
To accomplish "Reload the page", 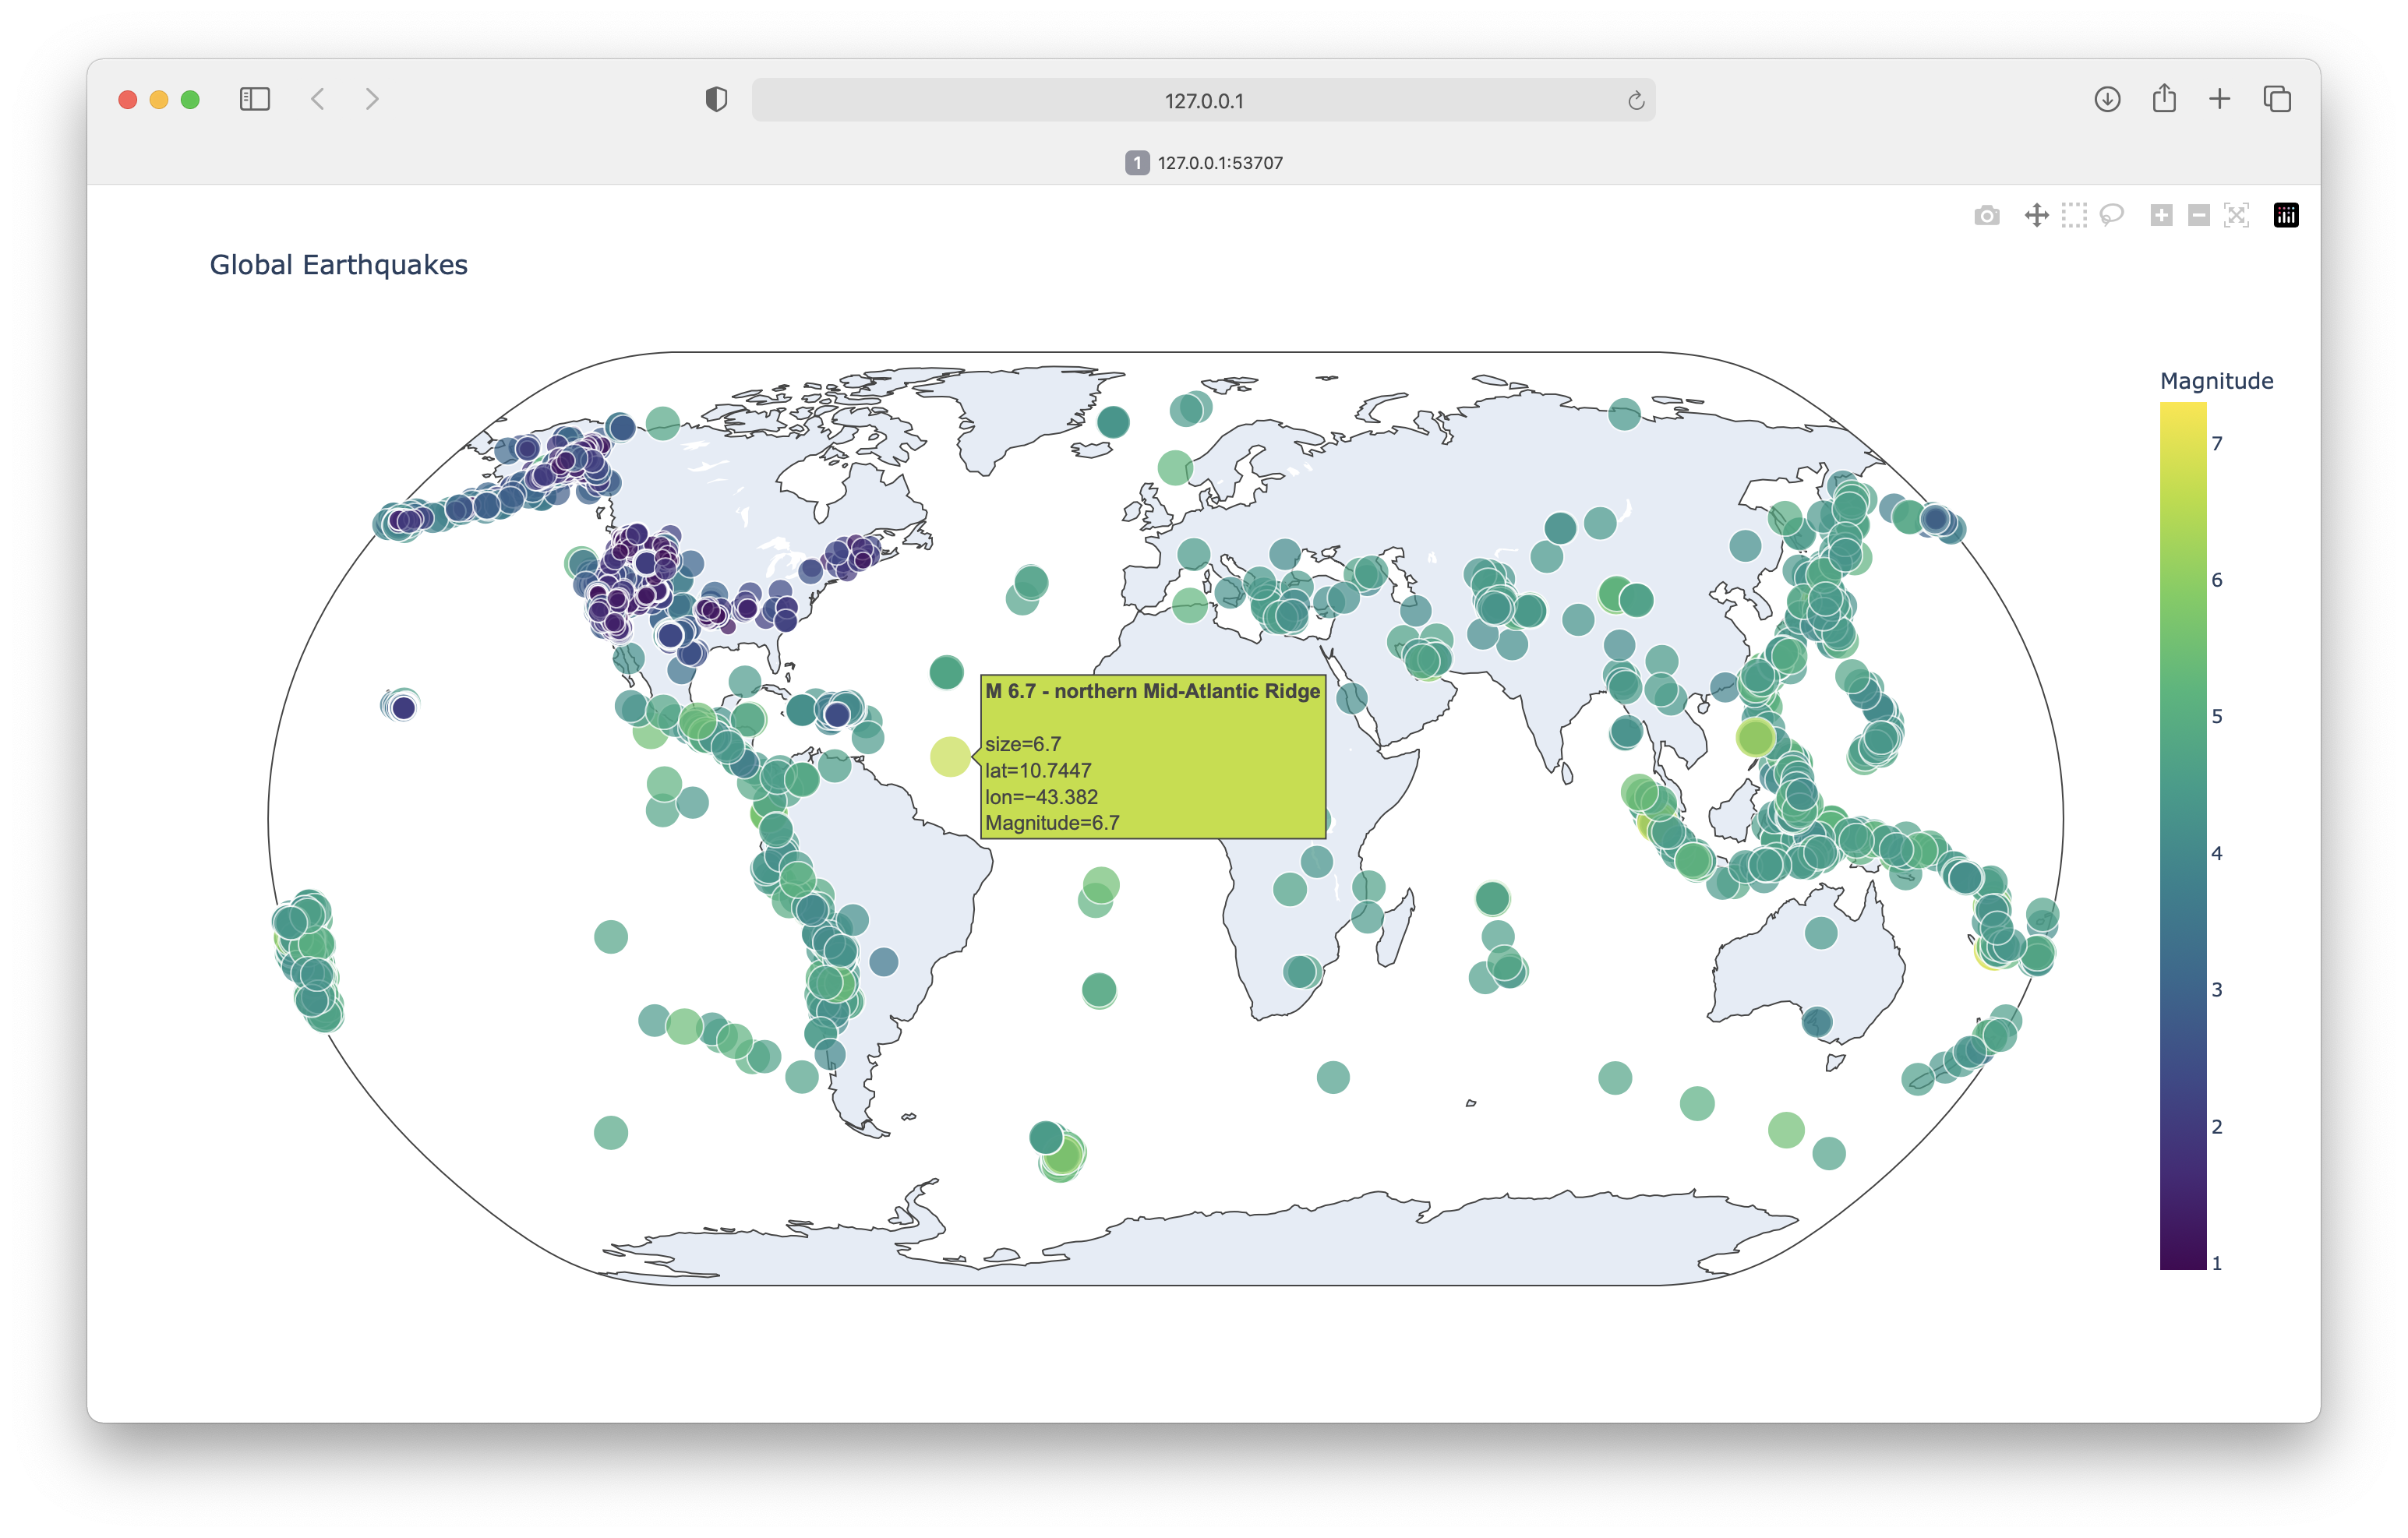I will (1636, 100).
